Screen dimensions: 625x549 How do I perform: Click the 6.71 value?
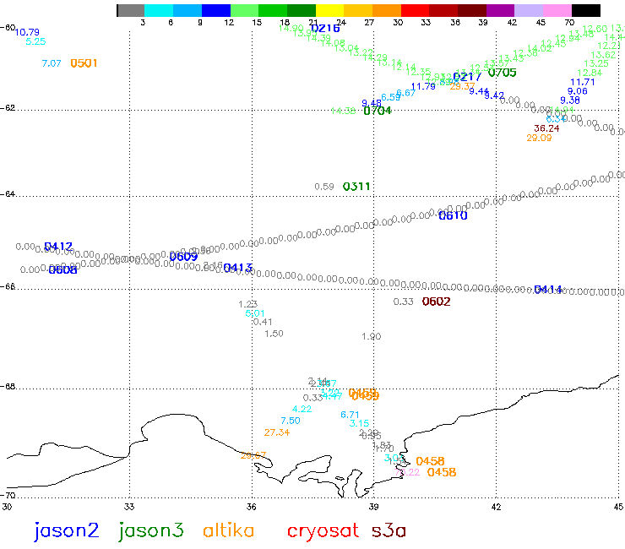click(350, 415)
